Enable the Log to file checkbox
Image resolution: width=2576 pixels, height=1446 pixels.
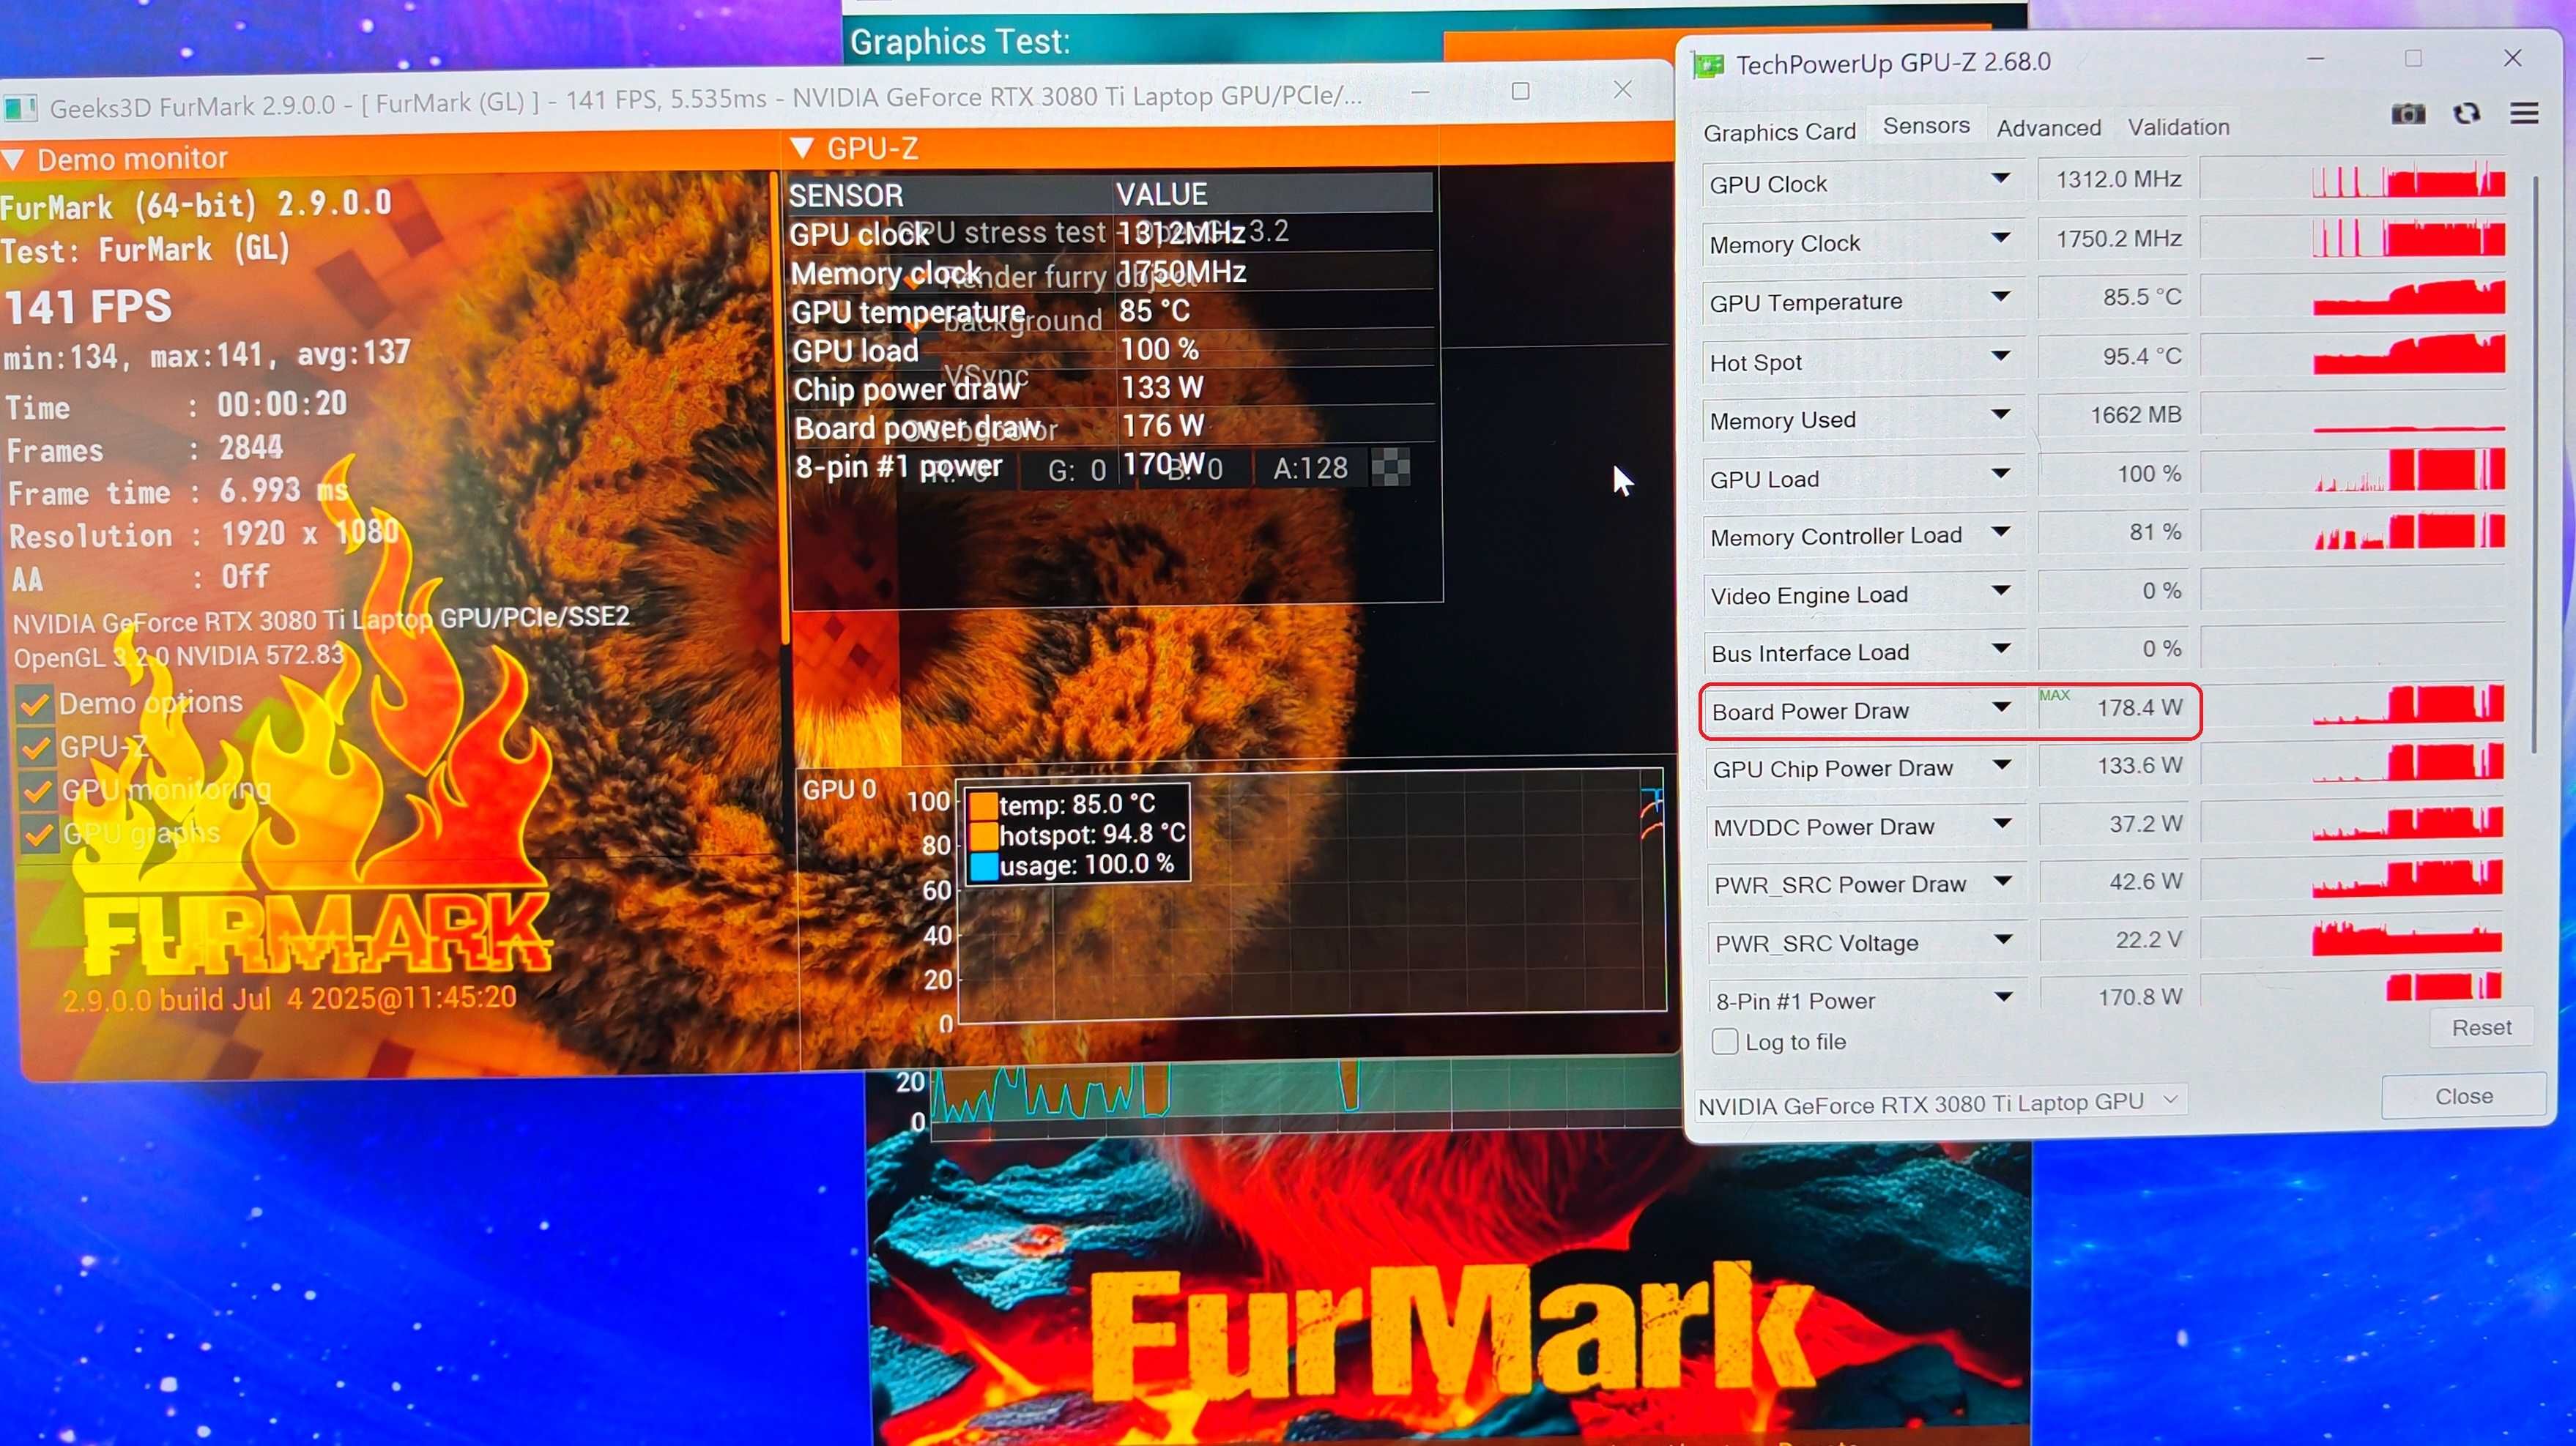[x=1725, y=1041]
